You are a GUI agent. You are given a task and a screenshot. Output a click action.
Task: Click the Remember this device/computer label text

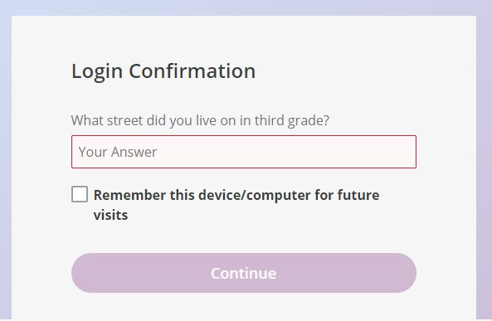(x=236, y=205)
